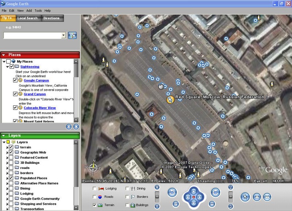
Task: Open the Grand Canyon link
Action: click(x=35, y=94)
